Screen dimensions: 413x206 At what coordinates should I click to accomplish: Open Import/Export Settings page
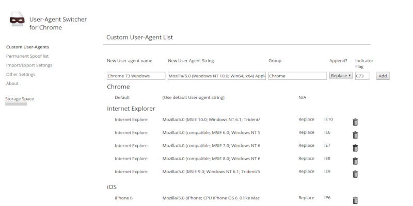[x=29, y=65]
